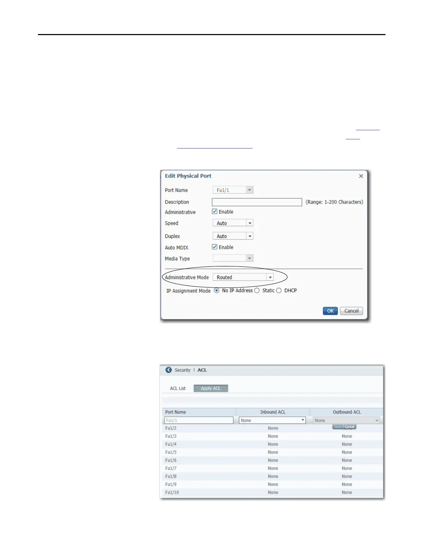Select the Static IP assignment radio
430x556 pixels.
point(257,291)
